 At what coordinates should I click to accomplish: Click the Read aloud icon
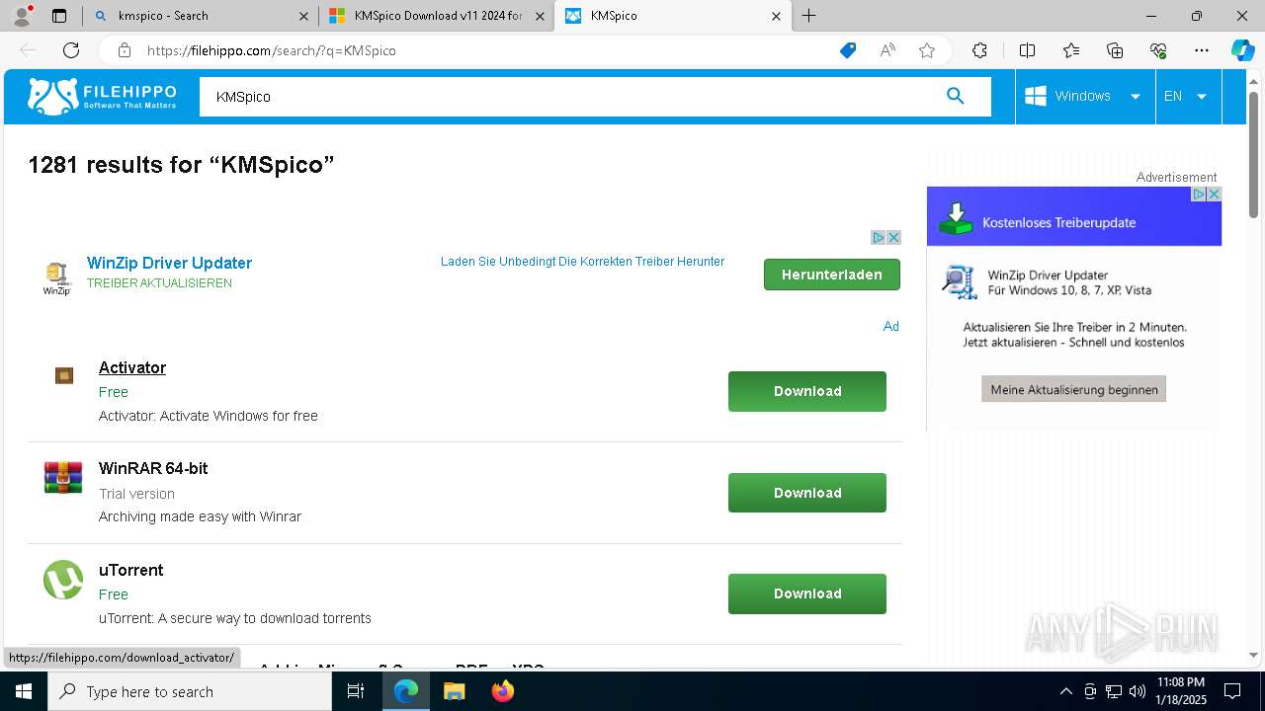887,50
